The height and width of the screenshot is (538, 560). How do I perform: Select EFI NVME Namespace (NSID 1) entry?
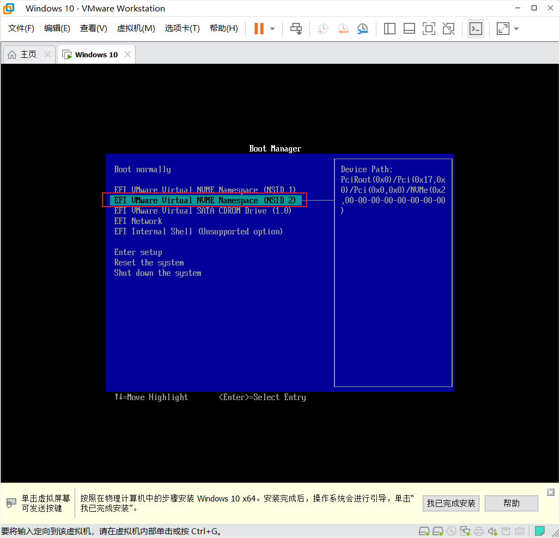(x=205, y=190)
